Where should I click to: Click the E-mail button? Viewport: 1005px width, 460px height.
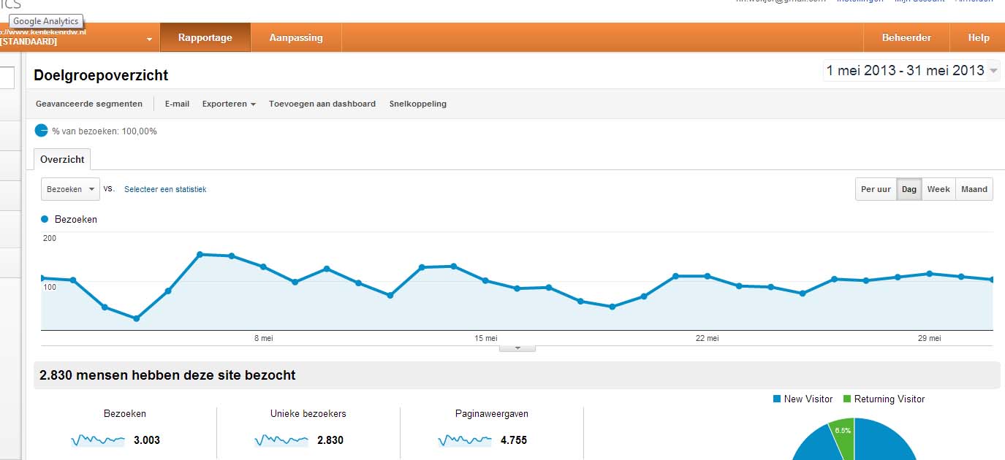pyautogui.click(x=177, y=104)
